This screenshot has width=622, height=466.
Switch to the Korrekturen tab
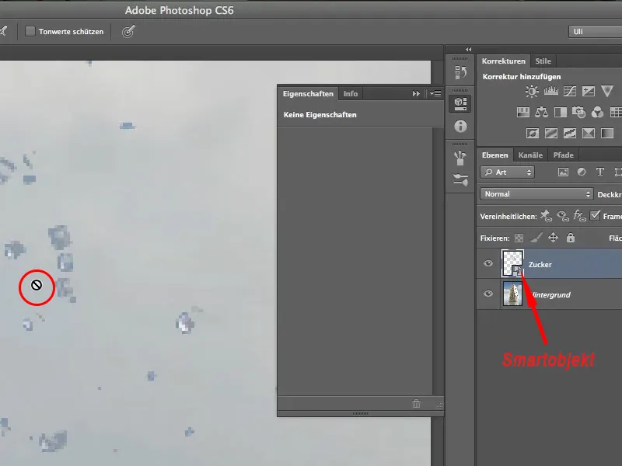[503, 61]
